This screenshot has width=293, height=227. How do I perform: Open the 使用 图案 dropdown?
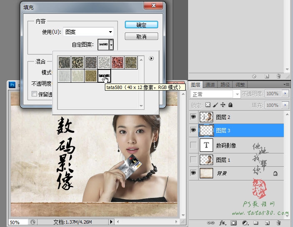pos(88,32)
